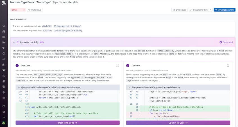Click the BETA badge

click(x=42, y=42)
